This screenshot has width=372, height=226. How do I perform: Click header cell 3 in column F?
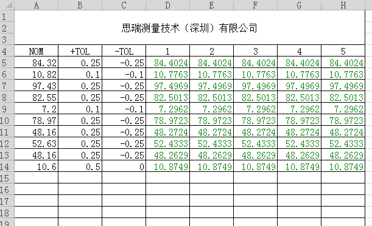[x=256, y=51]
